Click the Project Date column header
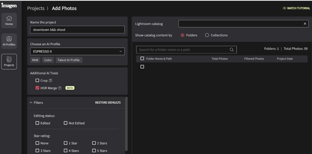This screenshot has height=154, width=312. (285, 59)
